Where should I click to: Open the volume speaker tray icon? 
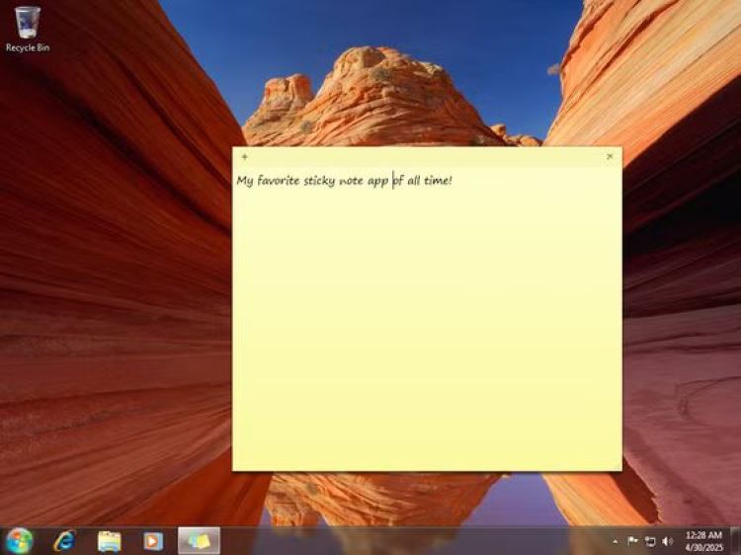[x=667, y=541]
